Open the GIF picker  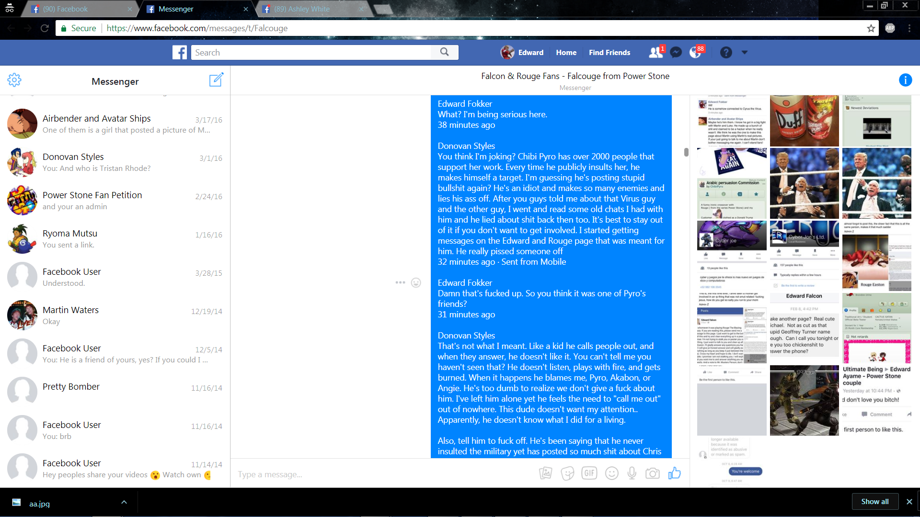[589, 473]
